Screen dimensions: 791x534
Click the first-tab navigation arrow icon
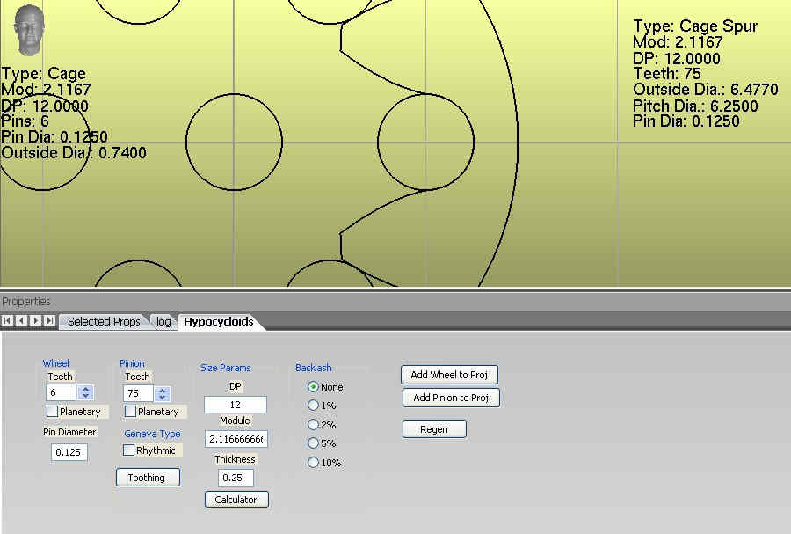tap(8, 321)
